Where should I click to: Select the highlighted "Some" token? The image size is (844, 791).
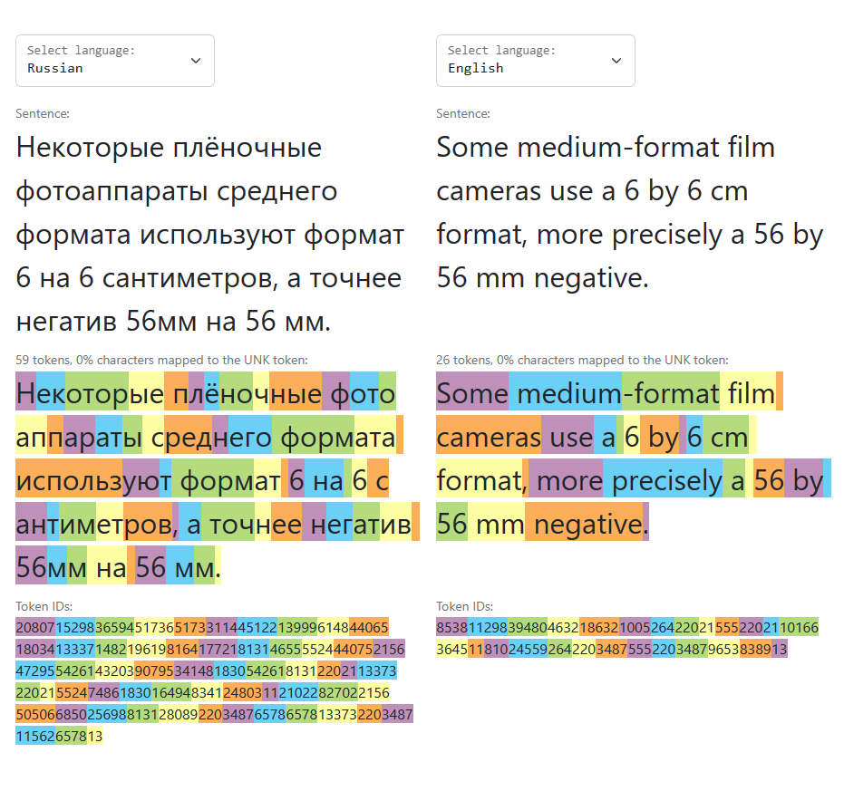tap(471, 392)
